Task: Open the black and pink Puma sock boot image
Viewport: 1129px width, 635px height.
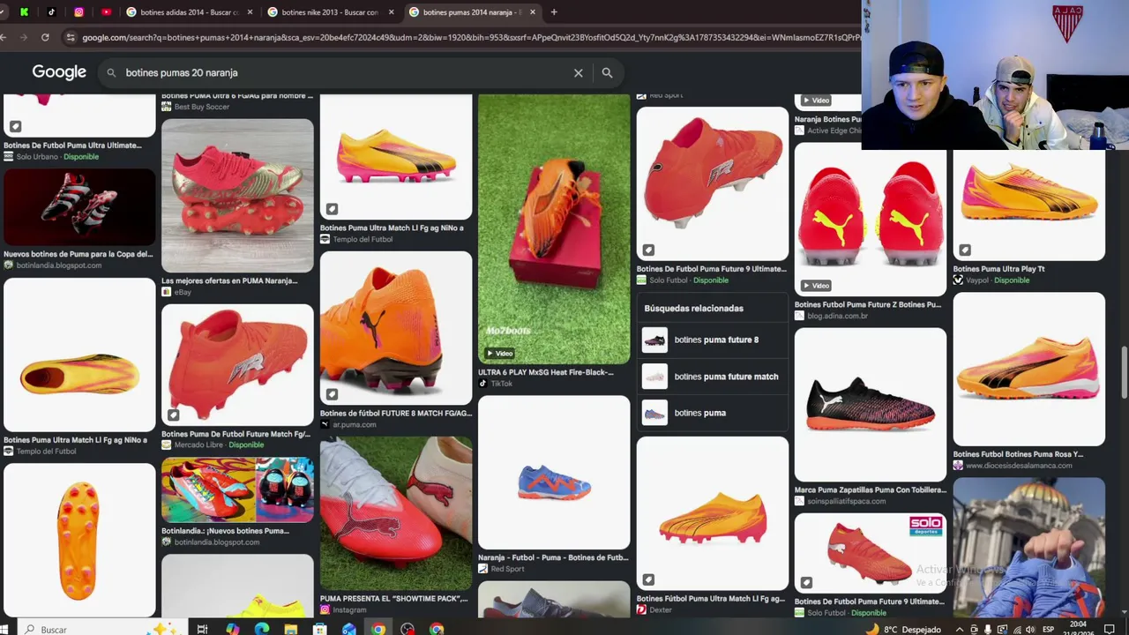Action: tap(871, 405)
